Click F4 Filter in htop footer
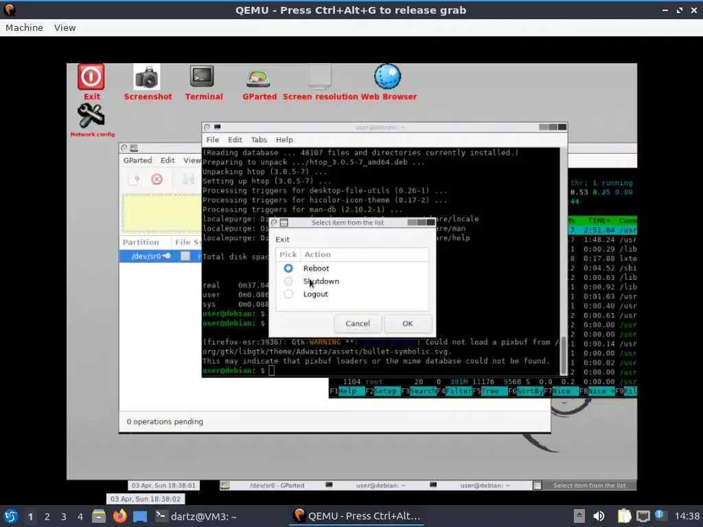 [x=454, y=391]
